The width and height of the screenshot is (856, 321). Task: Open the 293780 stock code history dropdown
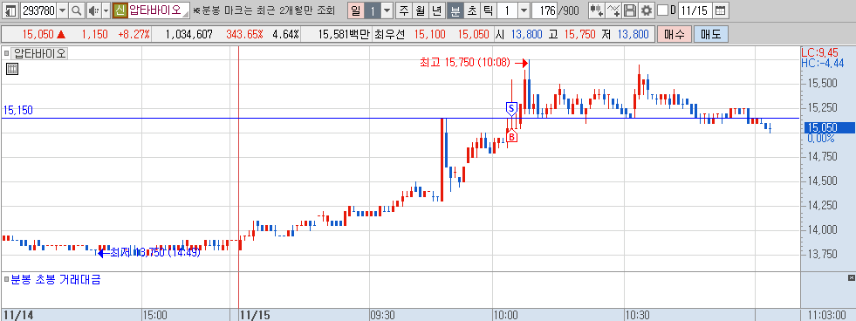click(x=62, y=10)
